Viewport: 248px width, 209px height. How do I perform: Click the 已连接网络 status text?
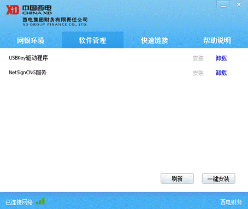(x=19, y=202)
